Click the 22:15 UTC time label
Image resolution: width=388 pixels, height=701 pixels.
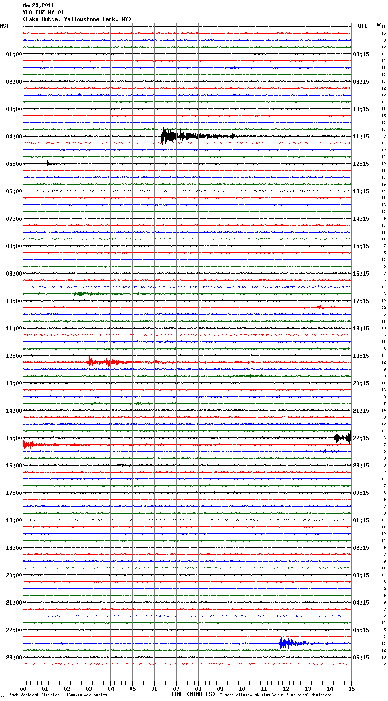click(x=361, y=438)
